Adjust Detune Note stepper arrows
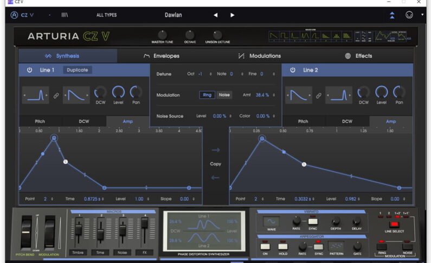Screen dimensions: 431x263 pos(242,74)
